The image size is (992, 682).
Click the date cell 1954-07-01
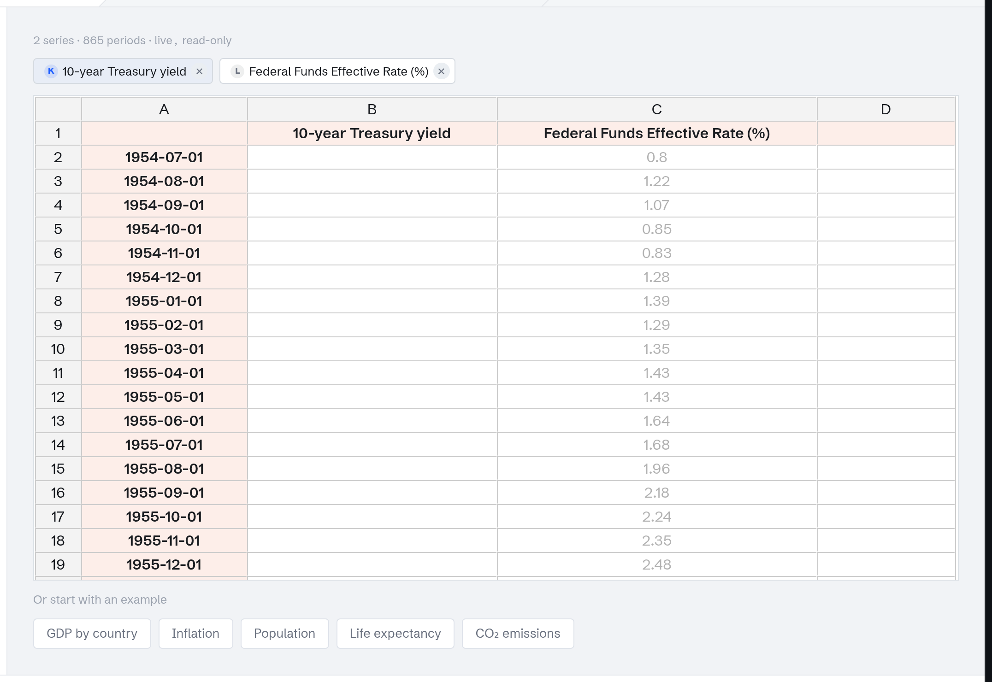[x=164, y=157]
